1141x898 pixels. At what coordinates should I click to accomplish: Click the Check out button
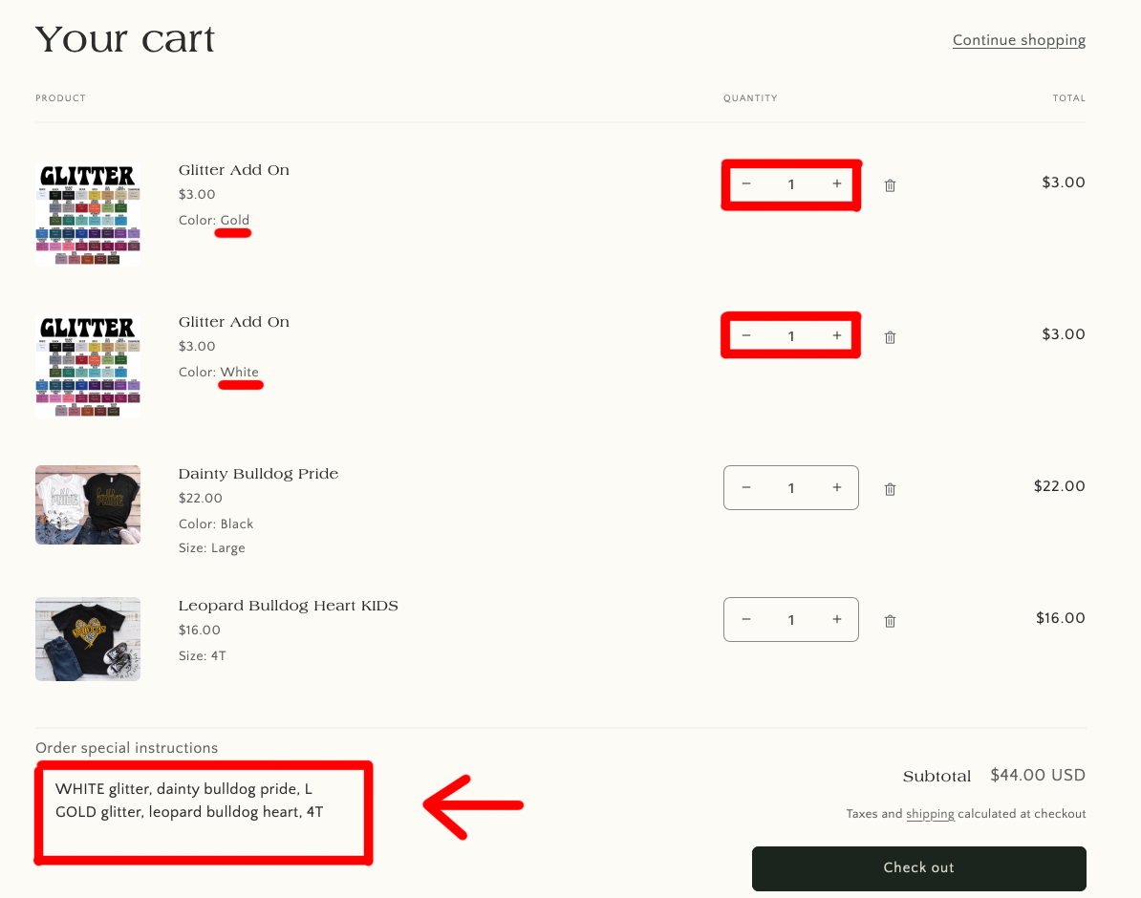[918, 867]
